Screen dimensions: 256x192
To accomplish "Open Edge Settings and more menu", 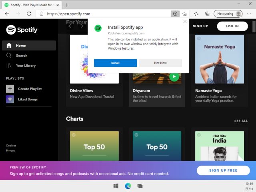I will 249,14.
